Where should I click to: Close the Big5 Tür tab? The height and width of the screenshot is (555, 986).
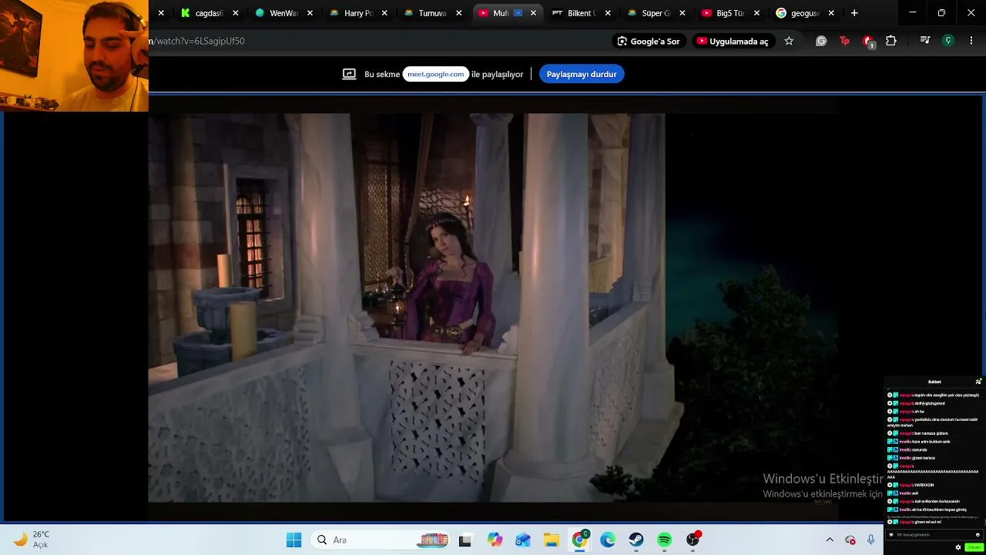click(x=757, y=13)
